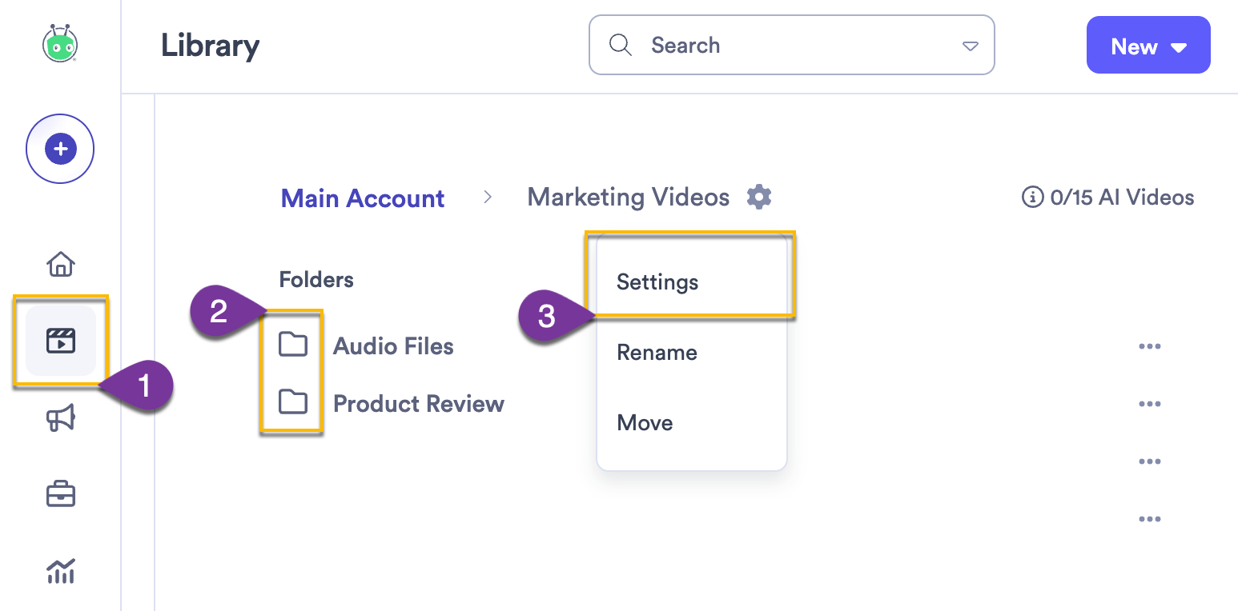
Task: Open the more options dots for Audio Files
Action: pos(1149,346)
